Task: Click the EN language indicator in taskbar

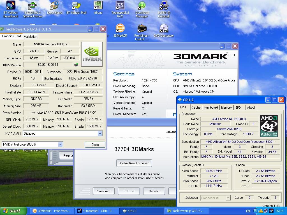Action: pyautogui.click(x=248, y=211)
